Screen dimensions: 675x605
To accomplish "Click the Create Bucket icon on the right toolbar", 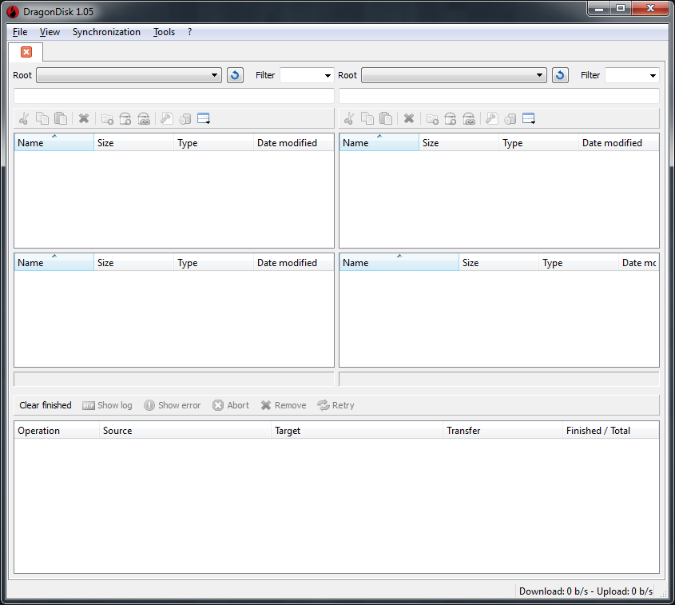I will tap(450, 118).
